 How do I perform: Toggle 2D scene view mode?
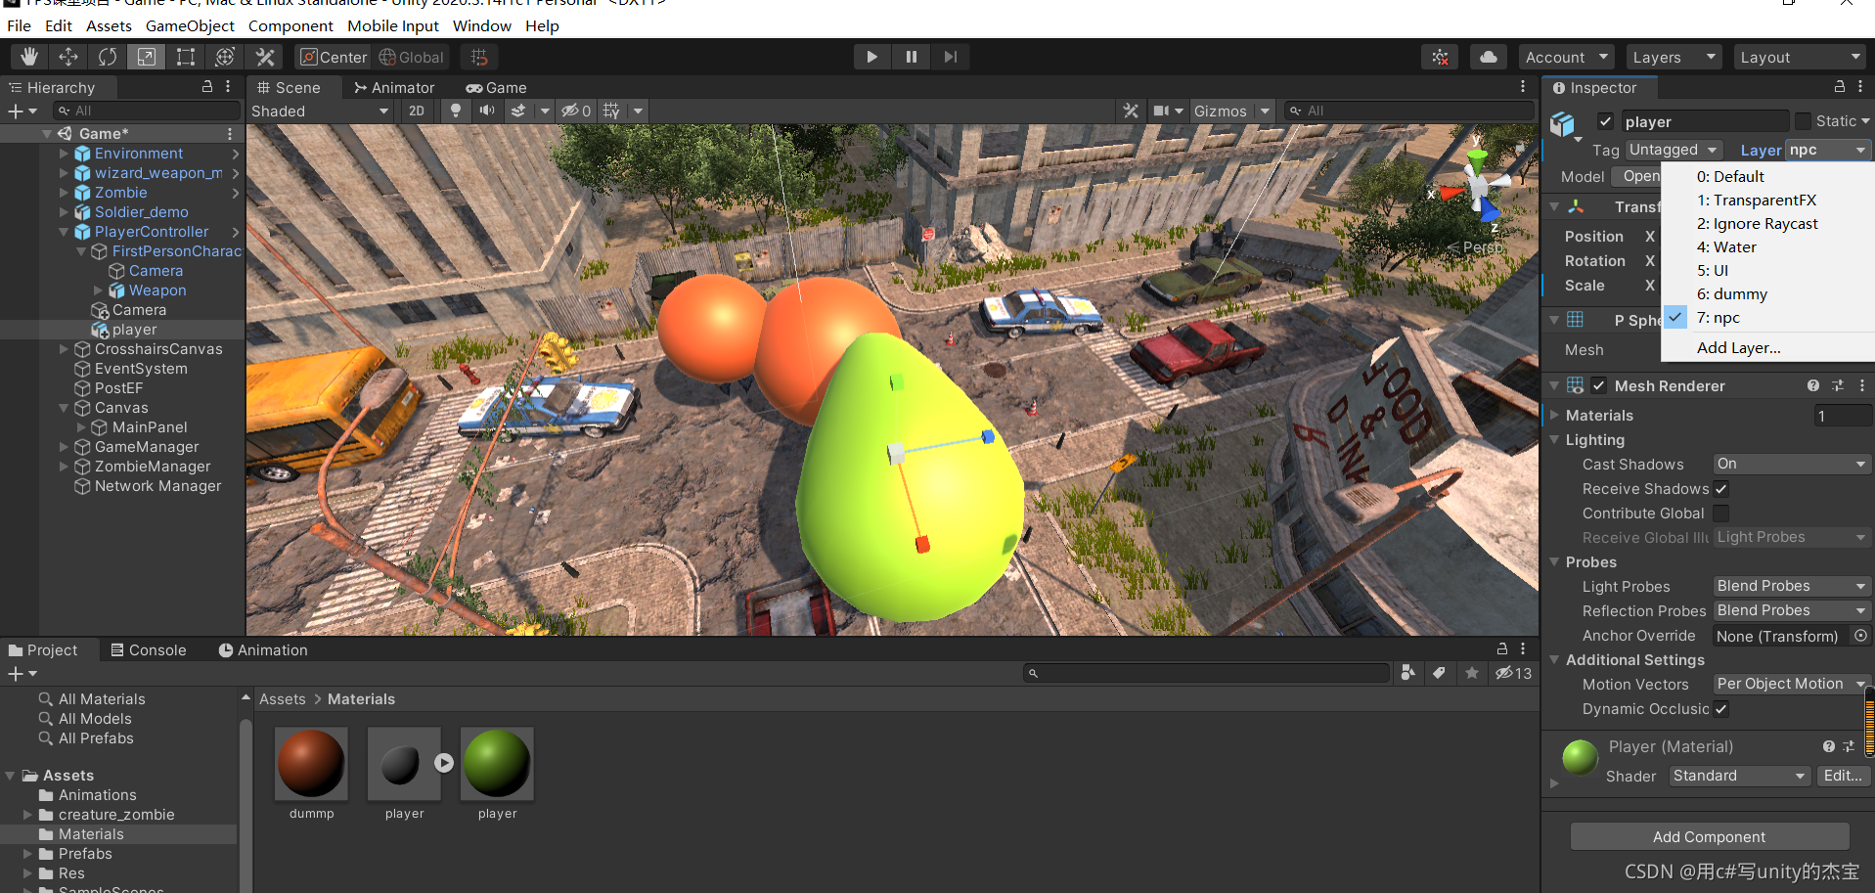point(417,111)
